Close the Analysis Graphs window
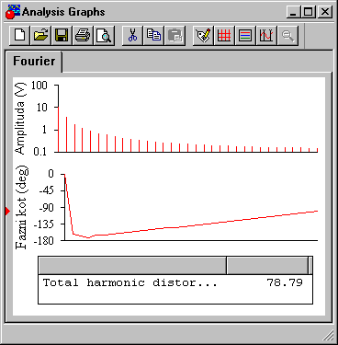The width and height of the screenshot is (338, 345). pos(324,12)
